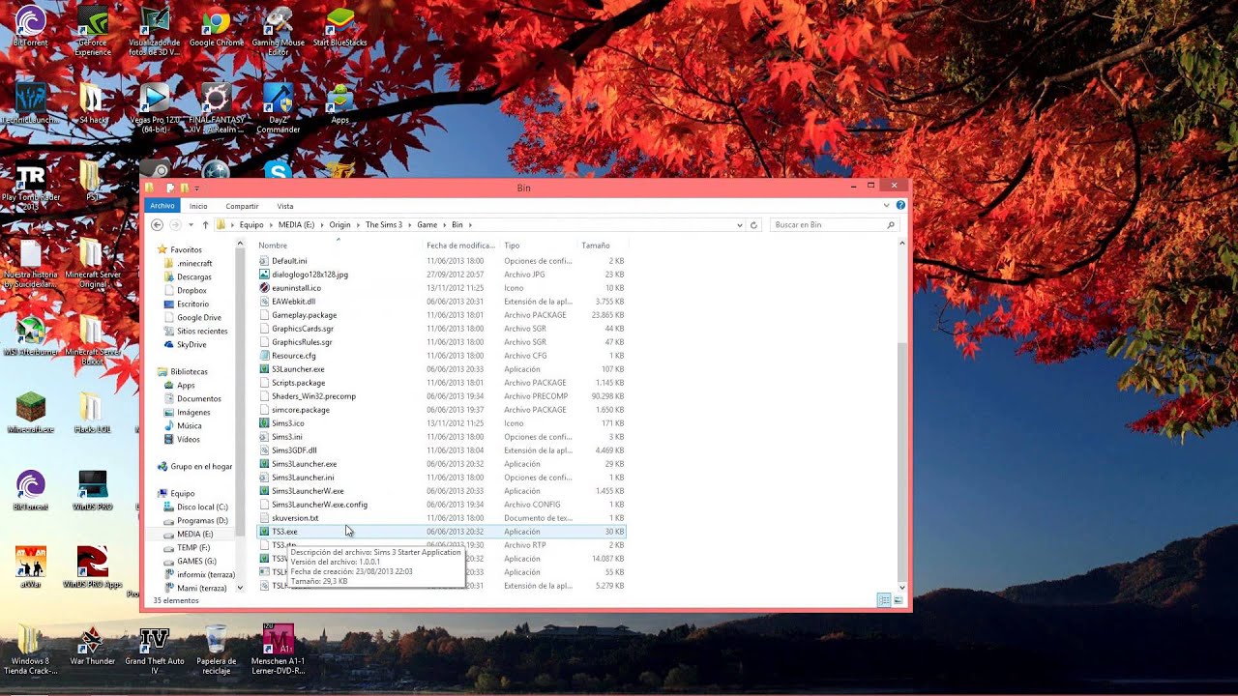Sort by the Fecha de modificación column
This screenshot has width=1238, height=696.
(461, 246)
